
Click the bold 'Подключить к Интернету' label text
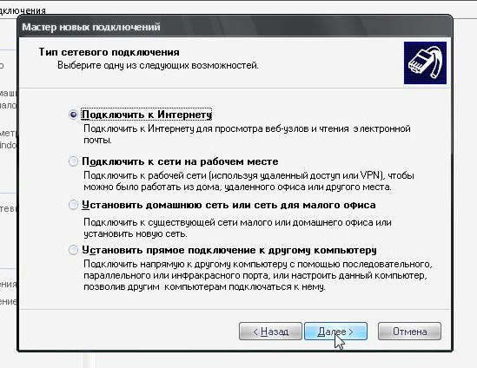(x=147, y=115)
